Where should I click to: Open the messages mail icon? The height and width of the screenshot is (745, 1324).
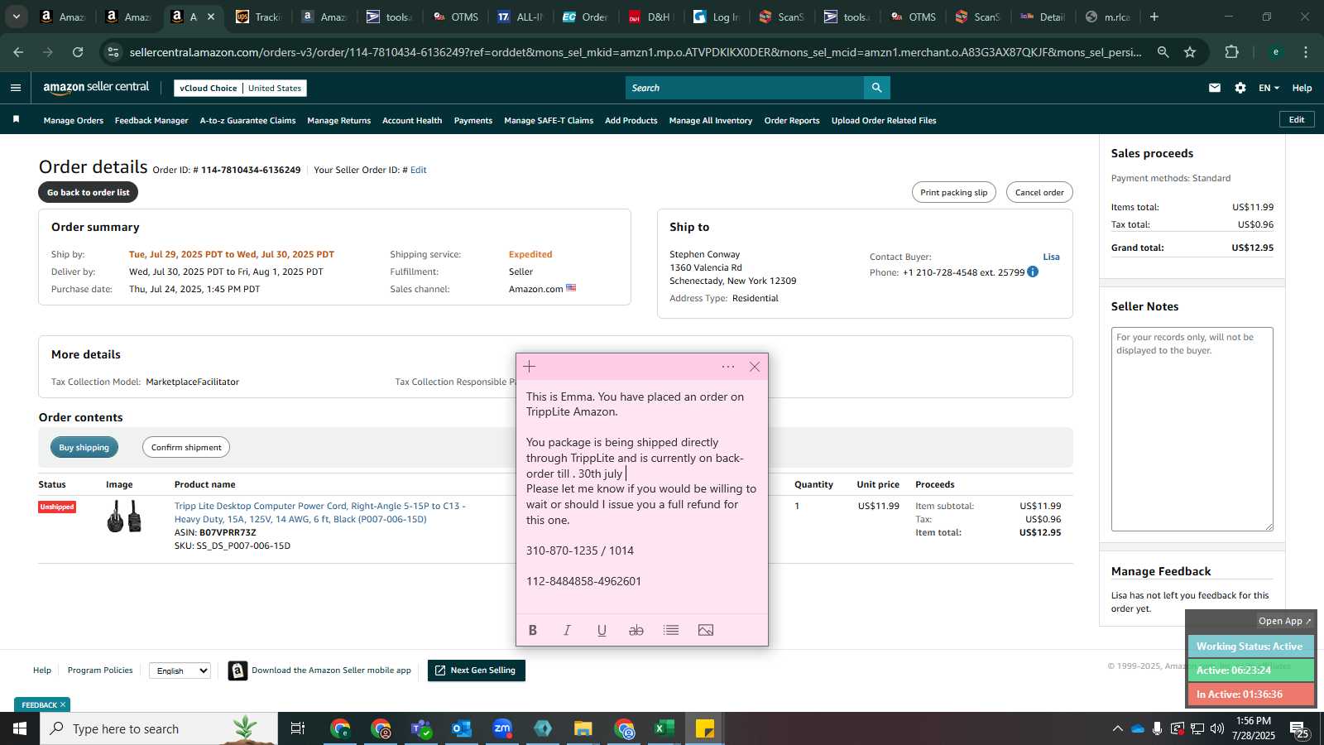point(1215,88)
